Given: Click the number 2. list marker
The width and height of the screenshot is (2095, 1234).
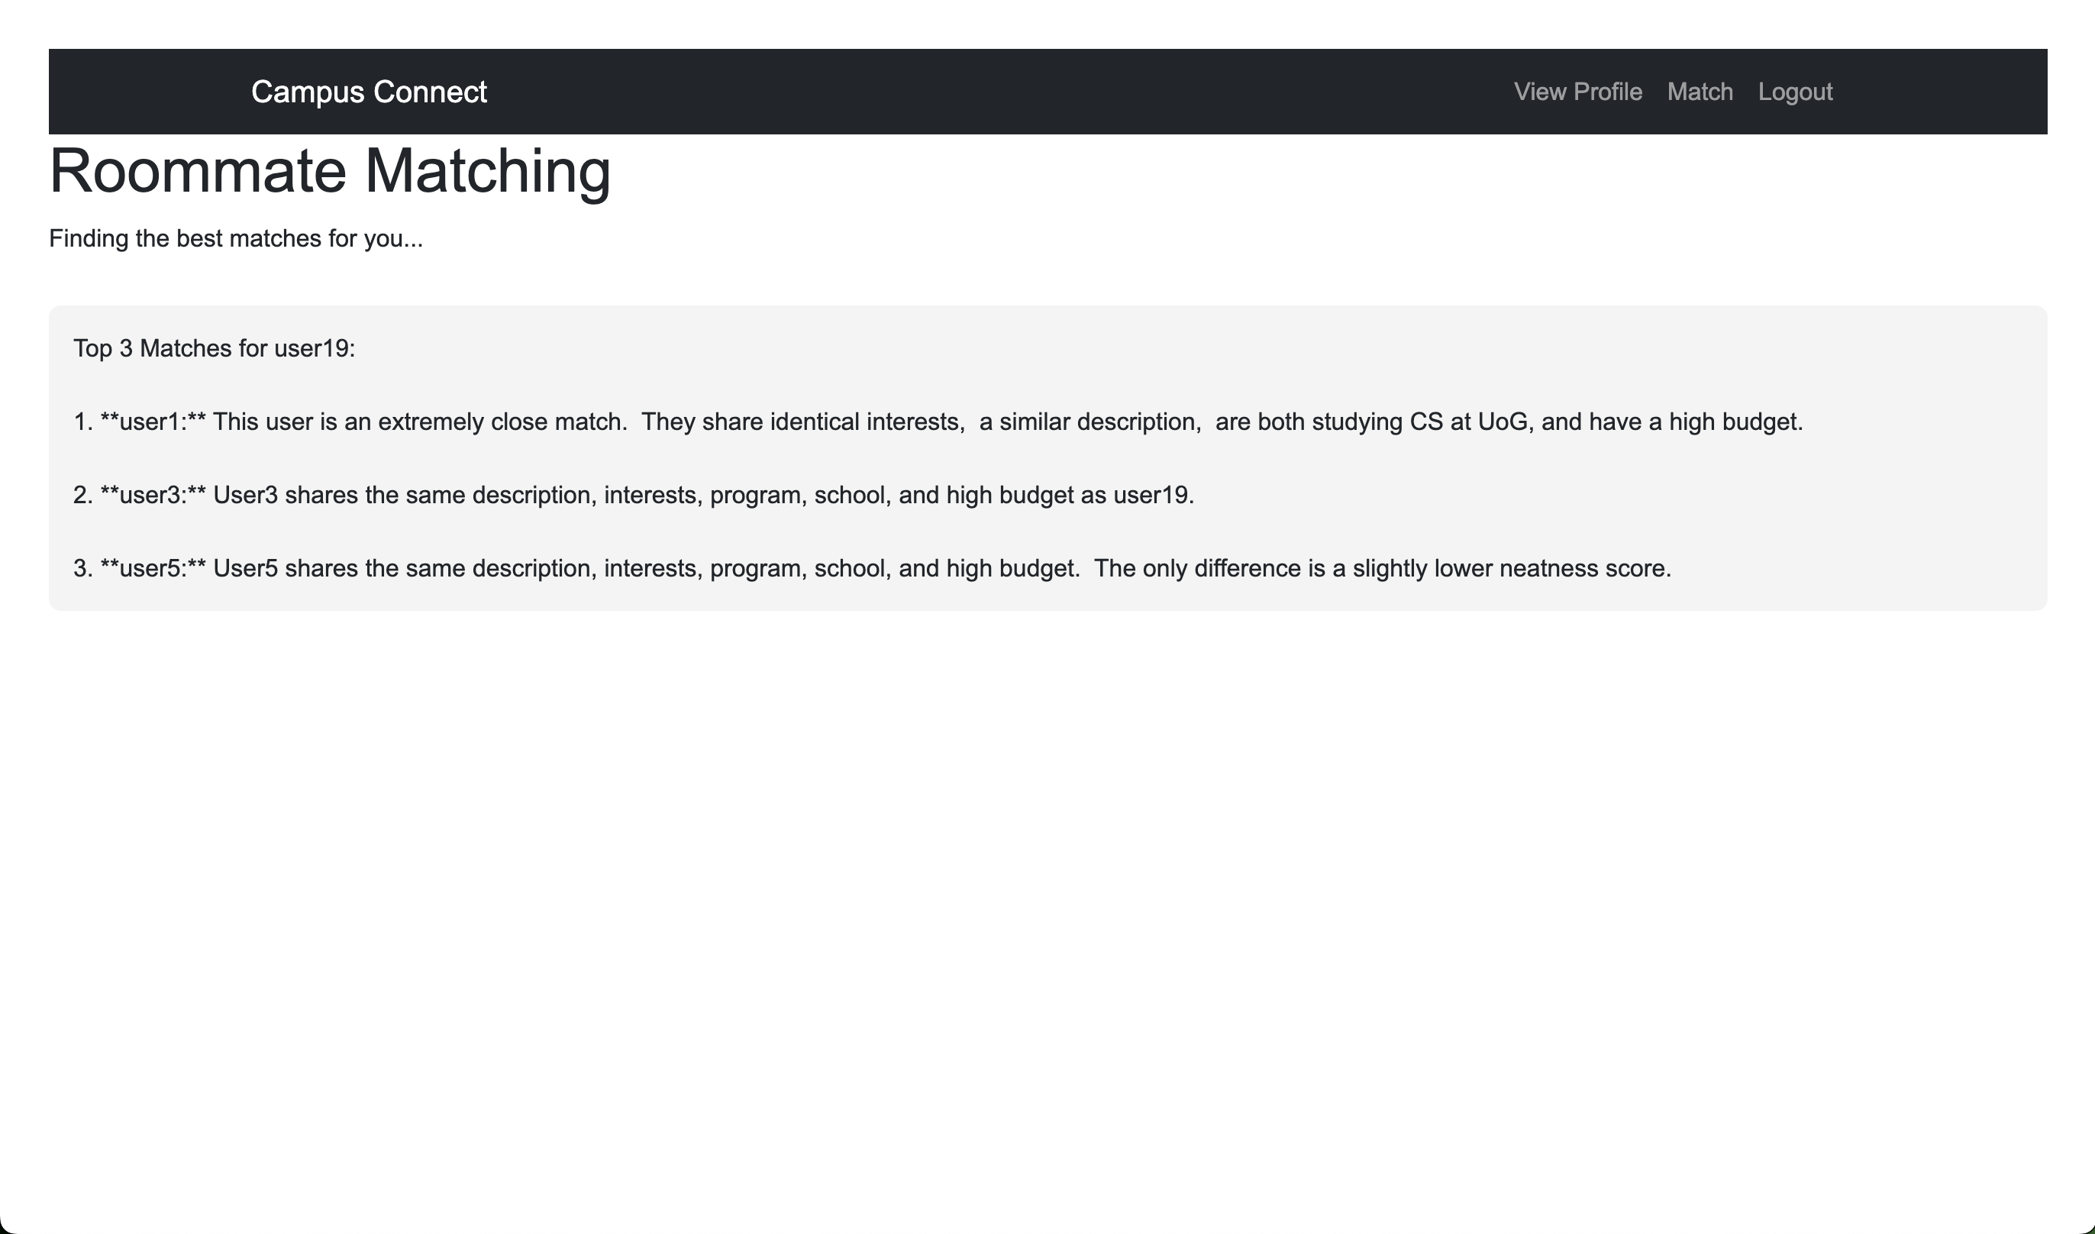Looking at the screenshot, I should [82, 495].
